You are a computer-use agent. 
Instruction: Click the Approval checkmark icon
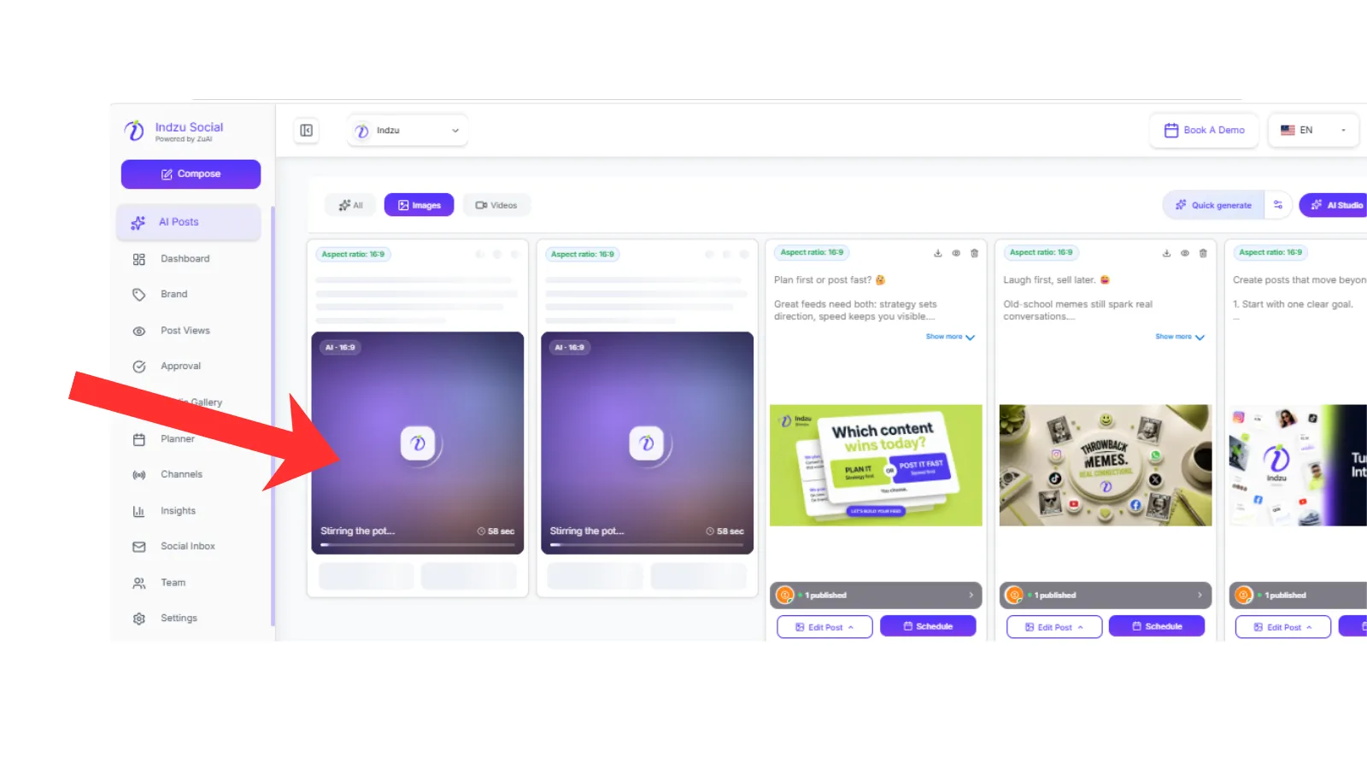(x=139, y=367)
